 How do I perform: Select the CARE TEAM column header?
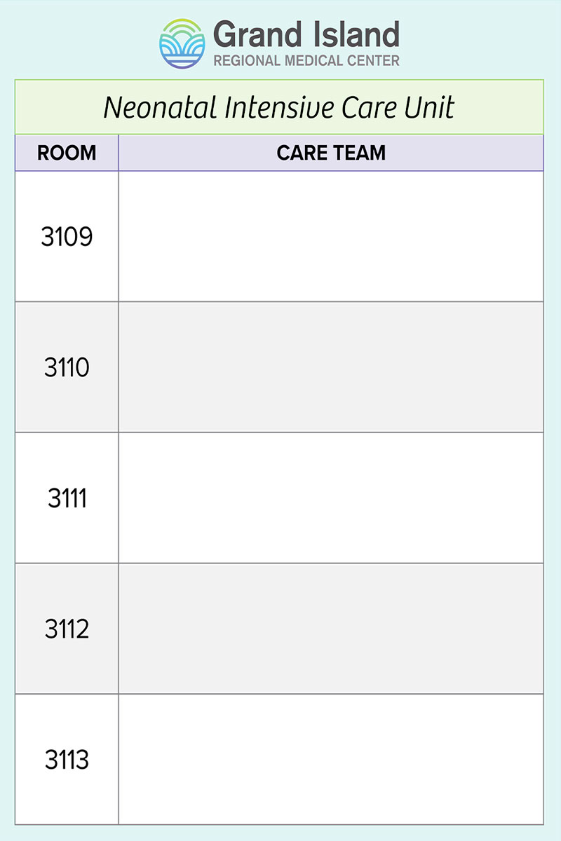pos(331,153)
